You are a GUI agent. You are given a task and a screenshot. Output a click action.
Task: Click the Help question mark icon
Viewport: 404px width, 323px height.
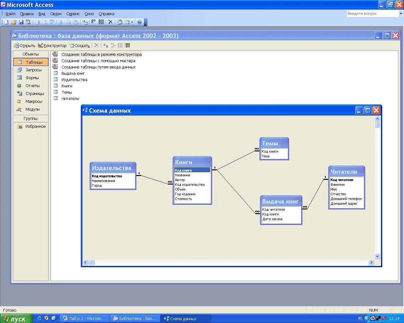tap(140, 22)
